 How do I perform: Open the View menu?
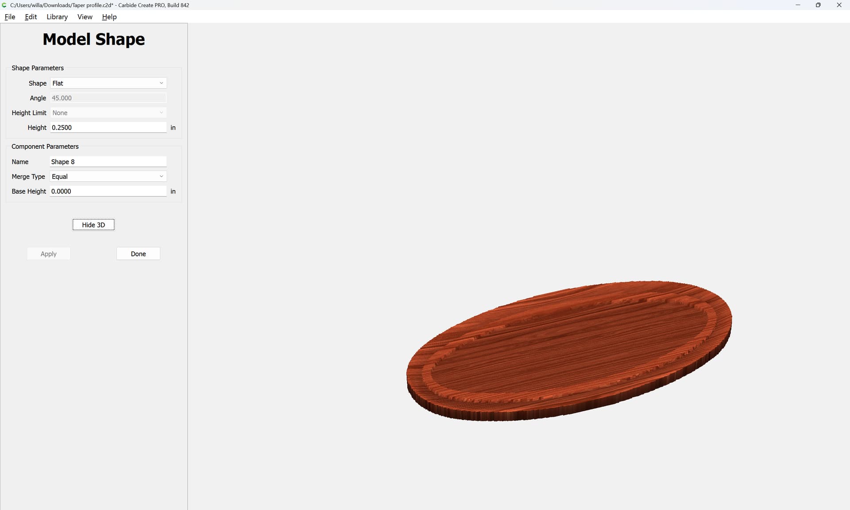click(x=85, y=17)
